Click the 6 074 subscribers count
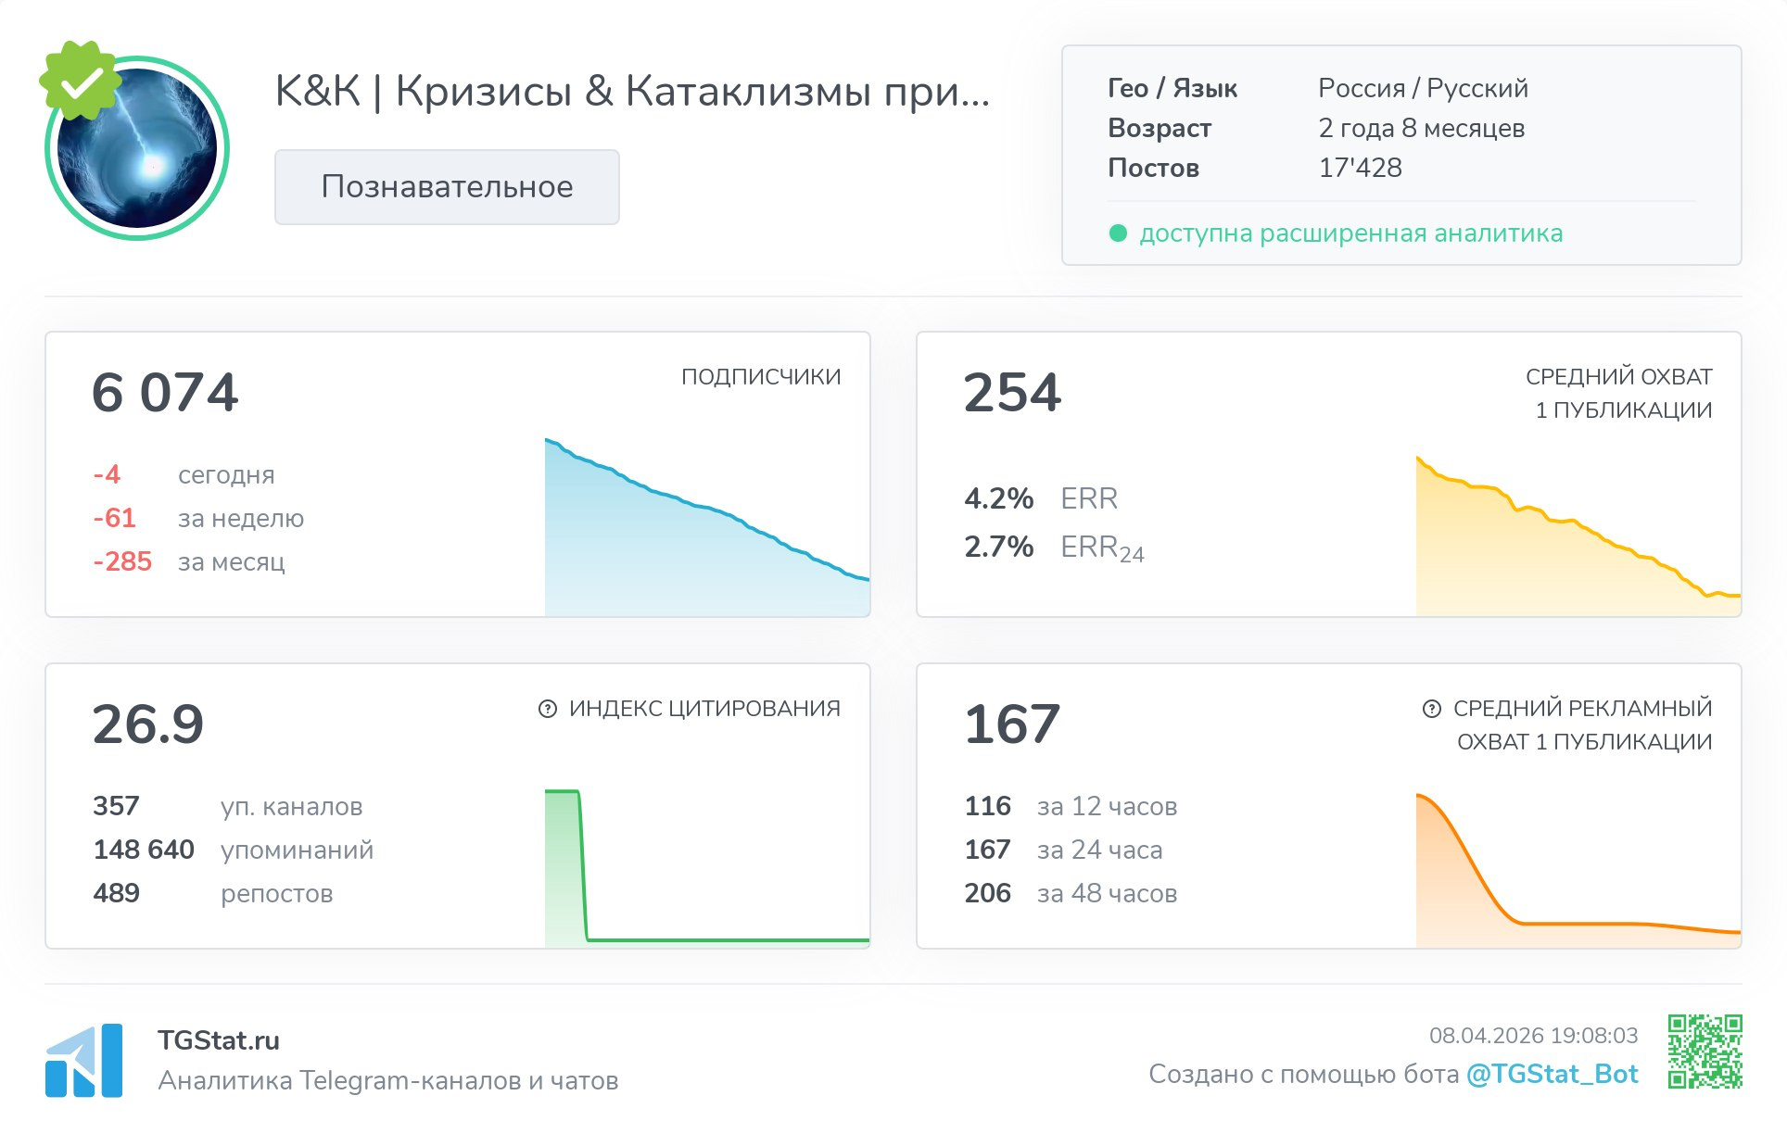The image size is (1787, 1121). click(x=165, y=393)
